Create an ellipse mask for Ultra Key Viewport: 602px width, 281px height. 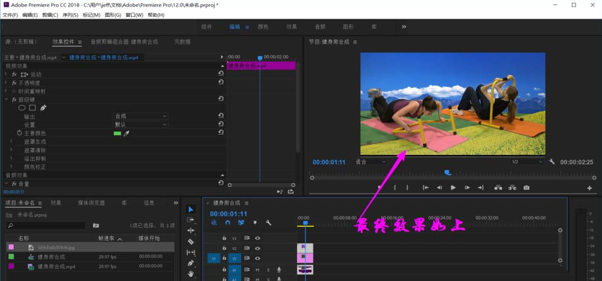22,108
